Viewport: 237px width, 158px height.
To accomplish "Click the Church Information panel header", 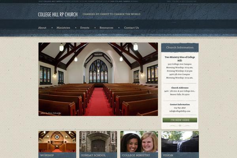I will 180,47.
